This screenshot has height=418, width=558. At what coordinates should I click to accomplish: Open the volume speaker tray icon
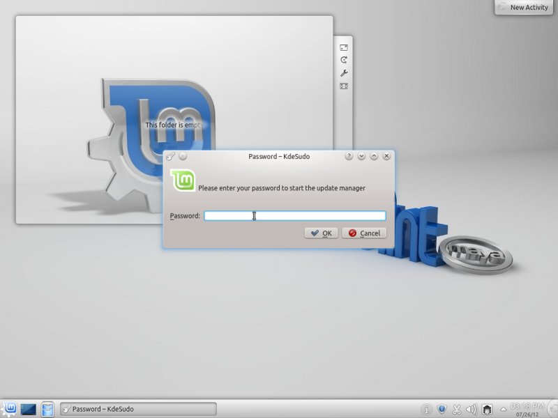coord(472,410)
